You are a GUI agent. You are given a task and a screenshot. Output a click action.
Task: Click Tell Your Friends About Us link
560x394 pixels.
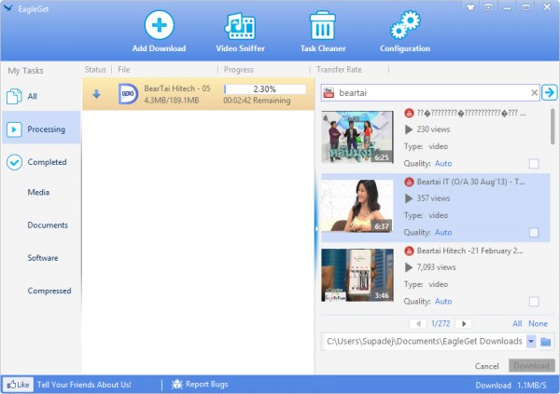coord(84,385)
